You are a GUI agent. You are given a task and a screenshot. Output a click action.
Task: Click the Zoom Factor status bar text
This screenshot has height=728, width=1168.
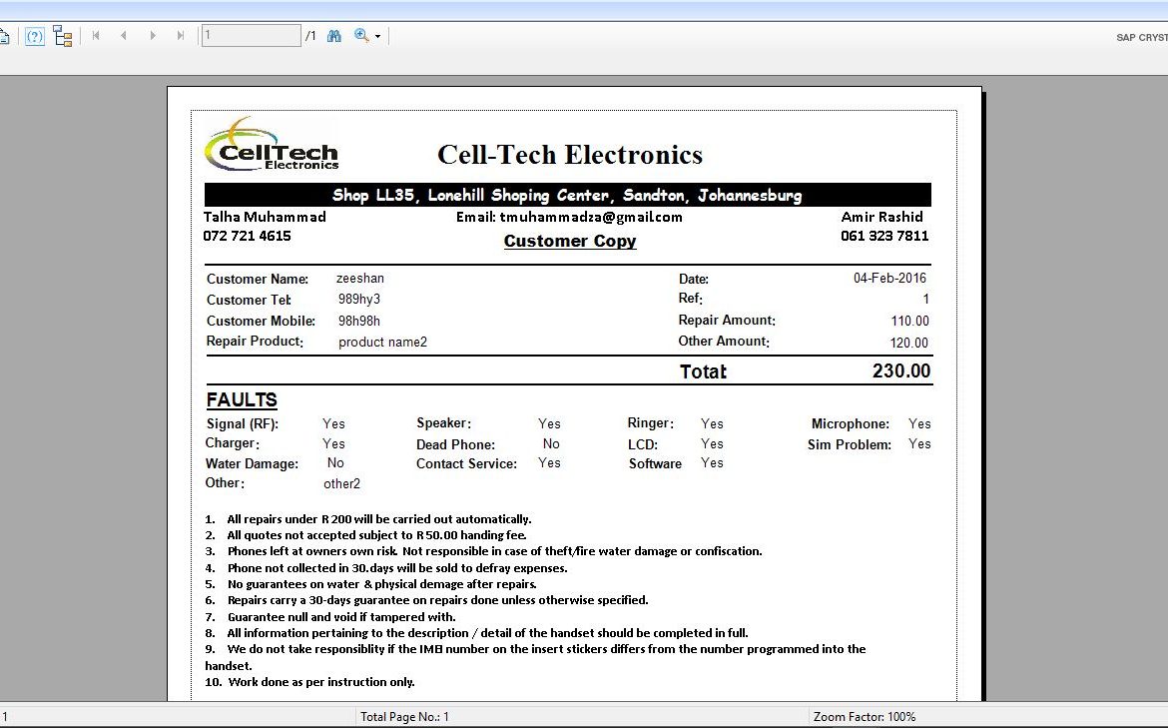click(x=865, y=716)
